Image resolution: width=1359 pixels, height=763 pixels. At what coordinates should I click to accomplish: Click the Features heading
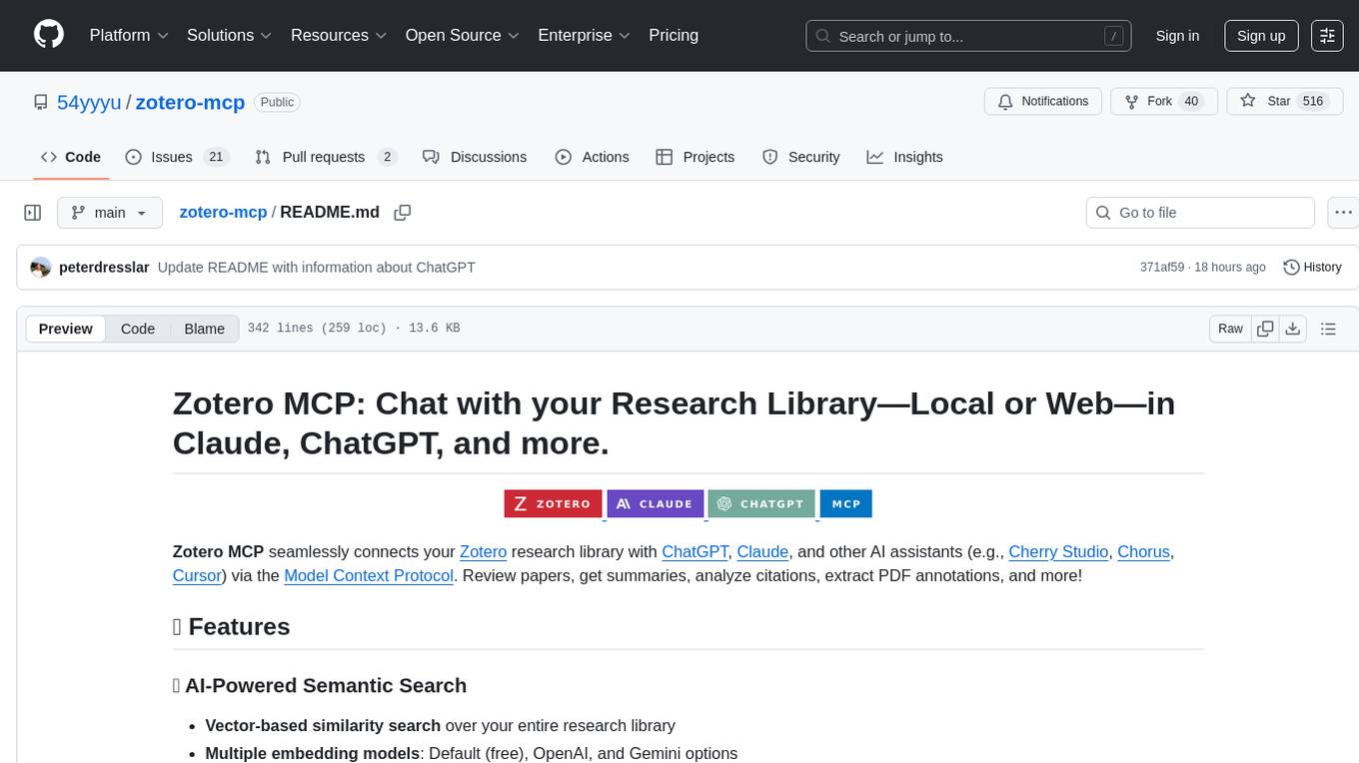(x=232, y=626)
